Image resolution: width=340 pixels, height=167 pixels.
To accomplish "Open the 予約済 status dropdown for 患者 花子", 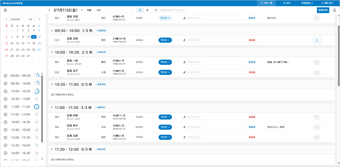I will coord(165,72).
